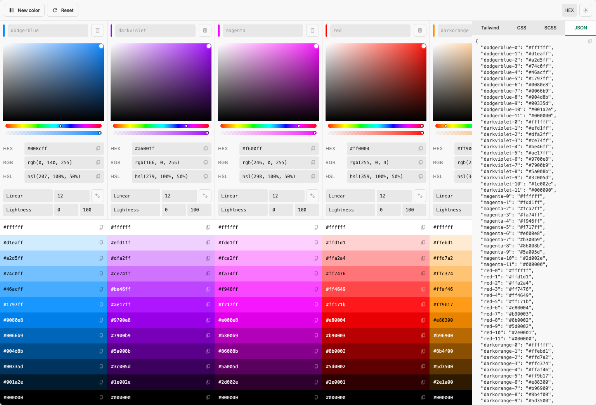Switch to the Tailwind tab
Image resolution: width=596 pixels, height=405 pixels.
490,28
